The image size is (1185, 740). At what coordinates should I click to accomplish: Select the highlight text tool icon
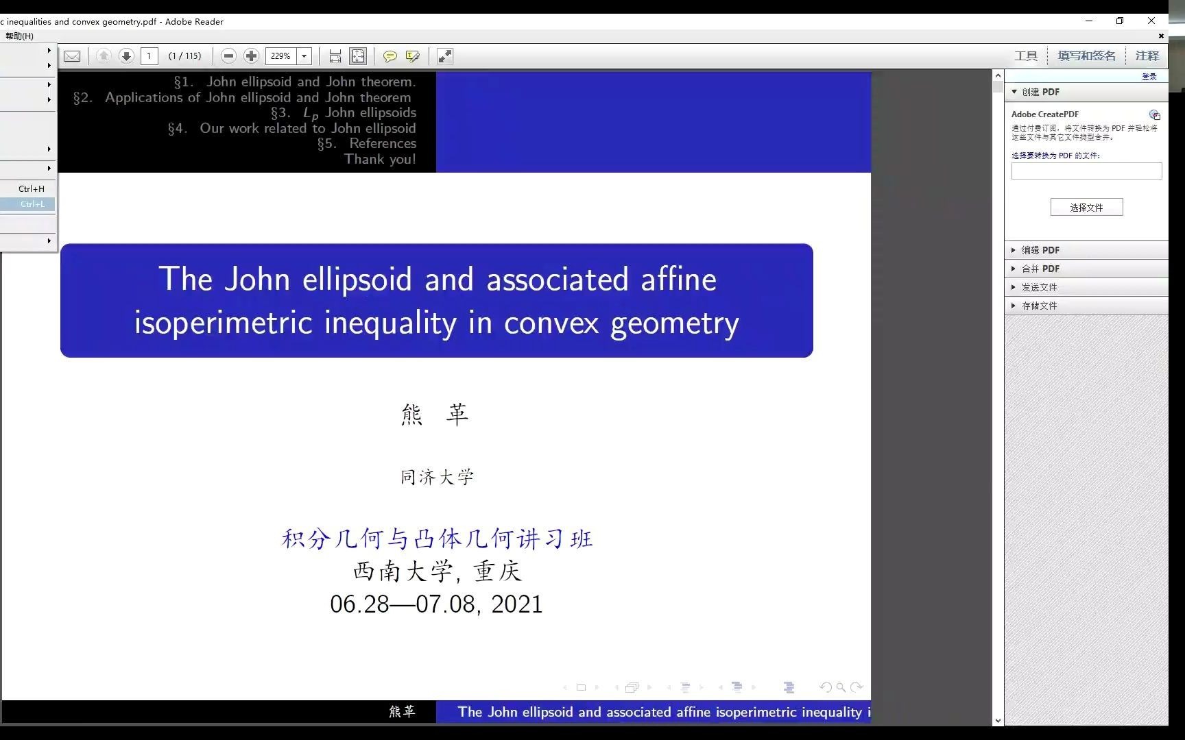412,56
